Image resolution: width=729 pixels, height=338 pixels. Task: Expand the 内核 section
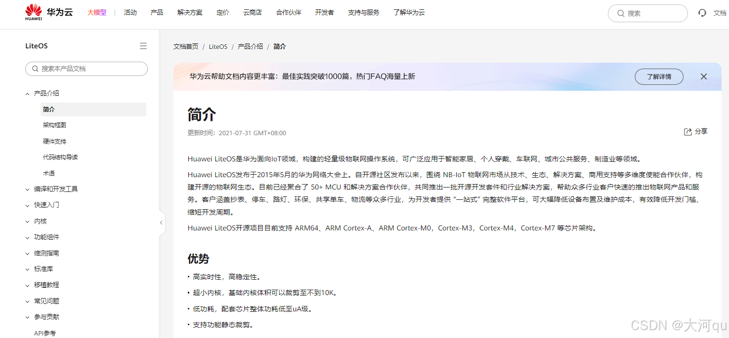(x=28, y=221)
